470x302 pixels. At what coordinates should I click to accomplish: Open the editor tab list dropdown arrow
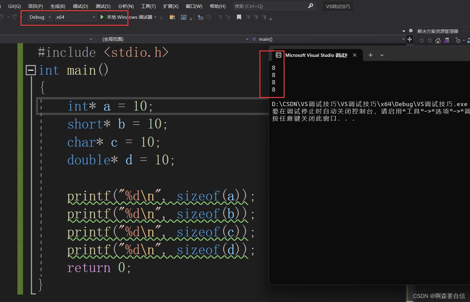point(404,31)
